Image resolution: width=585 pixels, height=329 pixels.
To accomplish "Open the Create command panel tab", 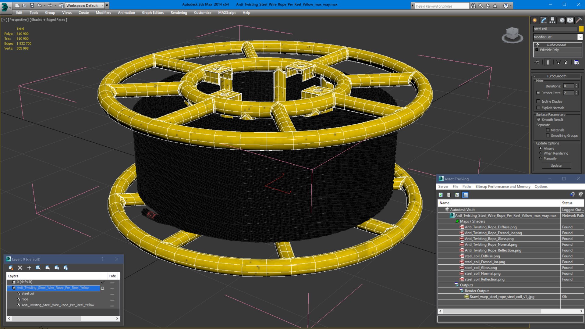I will (535, 20).
